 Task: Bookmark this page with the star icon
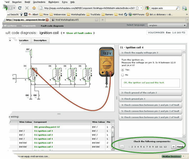pos(137,8)
